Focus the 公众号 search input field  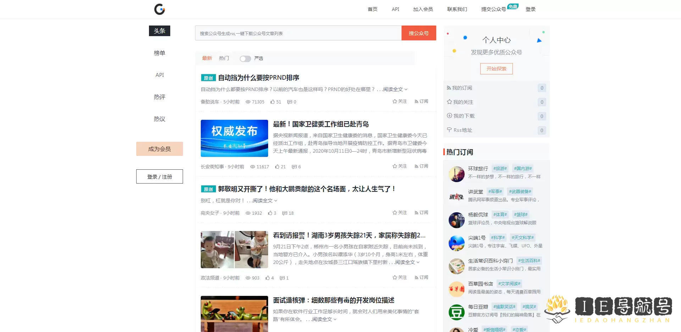point(298,33)
